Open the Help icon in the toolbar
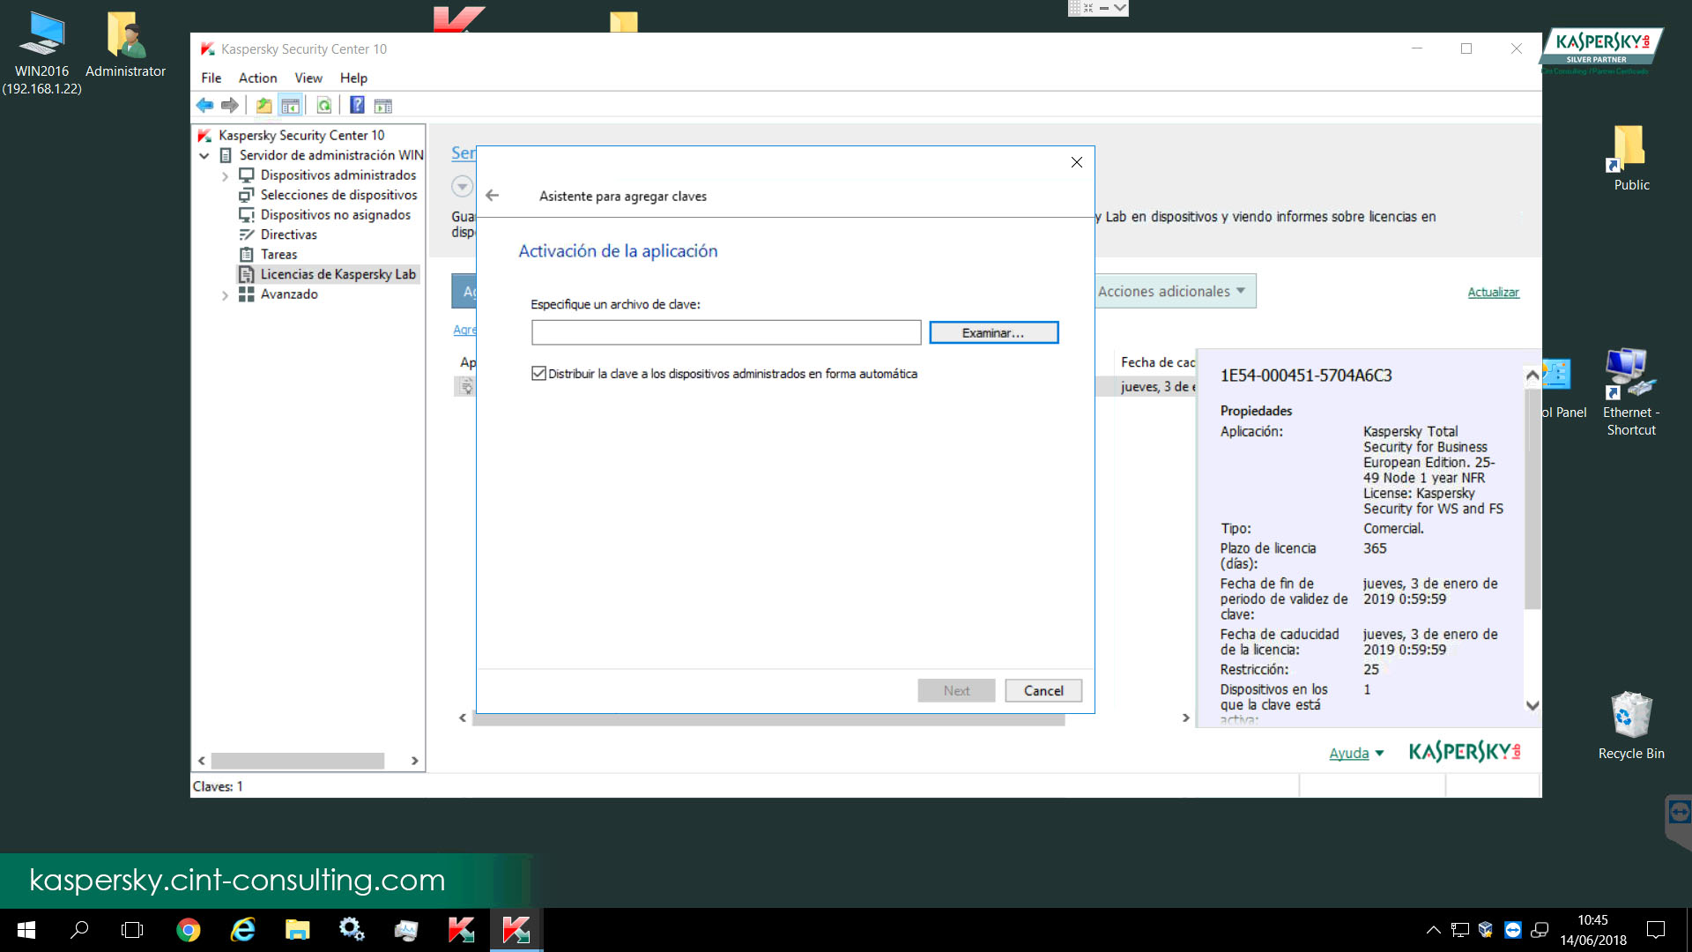 coord(357,106)
